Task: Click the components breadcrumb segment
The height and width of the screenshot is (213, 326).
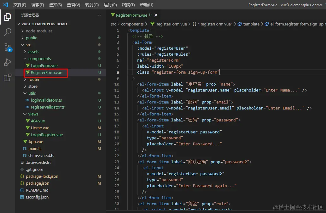Action: [132, 24]
